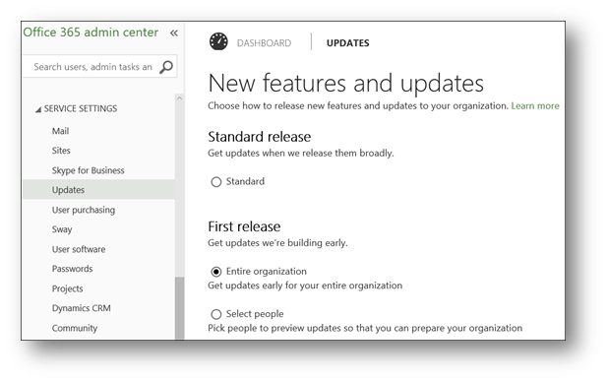
Task: Open the DASHBOARD tab
Action: click(264, 43)
